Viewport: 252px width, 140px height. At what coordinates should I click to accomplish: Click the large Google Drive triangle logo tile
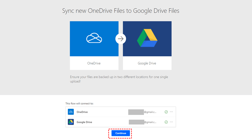click(147, 39)
